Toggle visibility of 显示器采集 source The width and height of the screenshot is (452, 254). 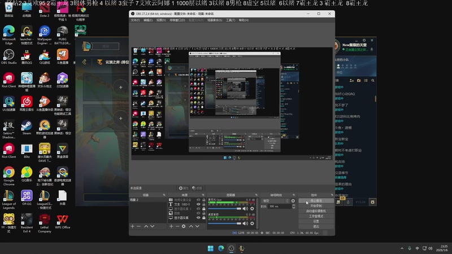(x=198, y=218)
